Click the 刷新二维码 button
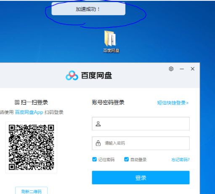This screenshot has height=194, width=215. pyautogui.click(x=31, y=191)
